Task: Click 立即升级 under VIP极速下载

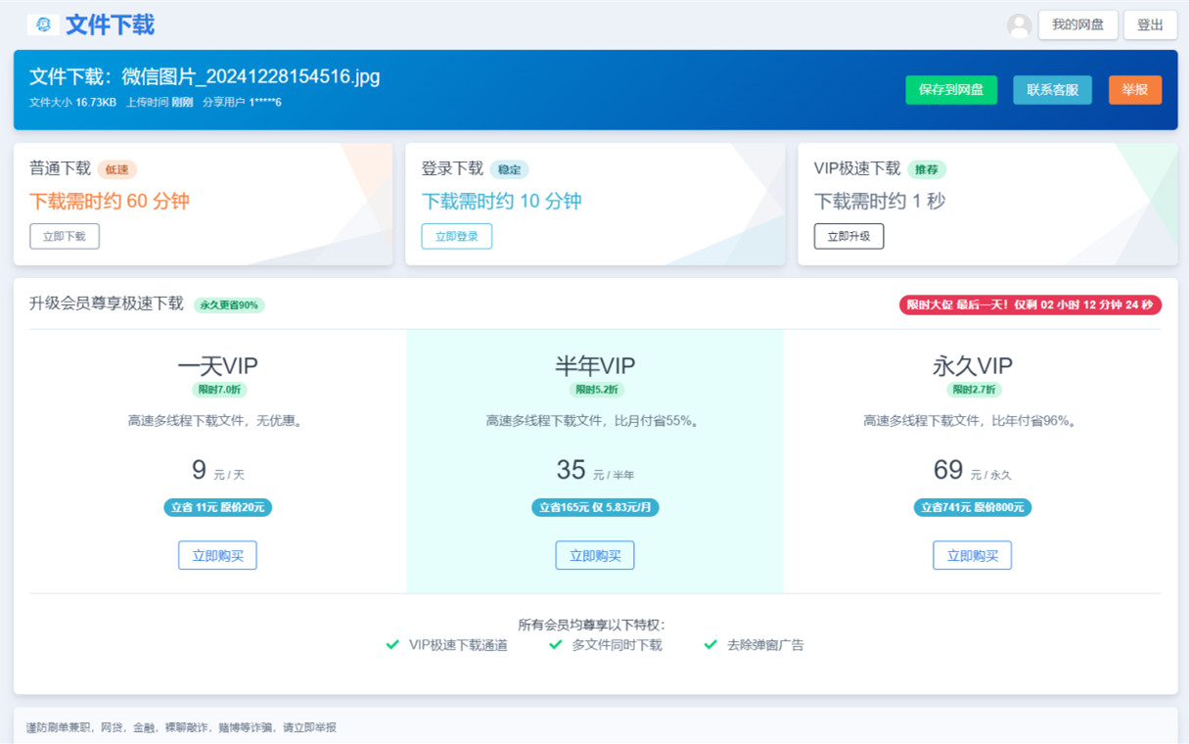Action: pos(849,236)
